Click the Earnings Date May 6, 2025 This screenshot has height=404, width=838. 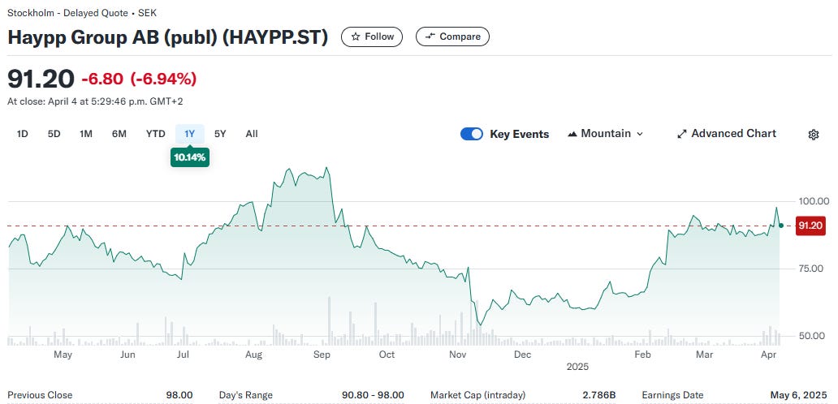point(798,395)
